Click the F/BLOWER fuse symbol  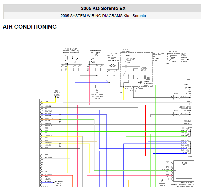click(x=126, y=60)
